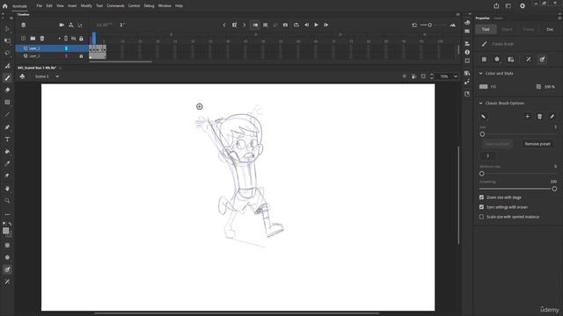Switch to the Frame tab in Properties
The width and height of the screenshot is (563, 316).
[529, 29]
